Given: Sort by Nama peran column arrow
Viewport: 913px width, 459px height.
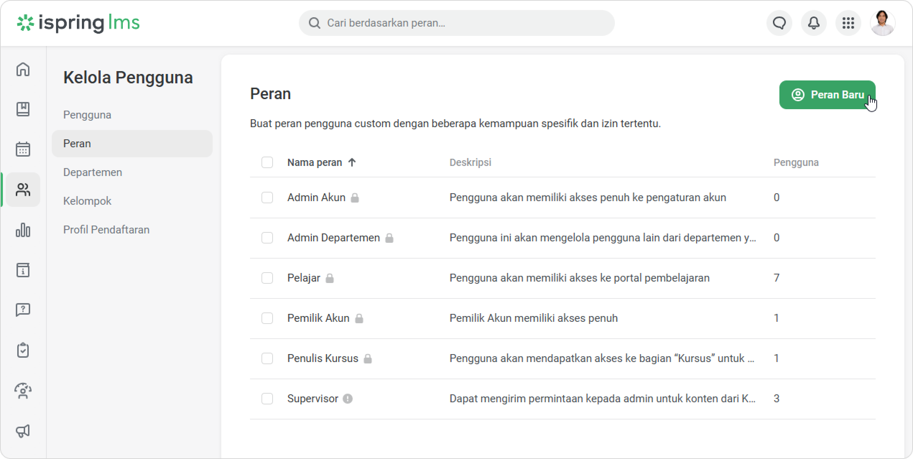Looking at the screenshot, I should click(352, 162).
